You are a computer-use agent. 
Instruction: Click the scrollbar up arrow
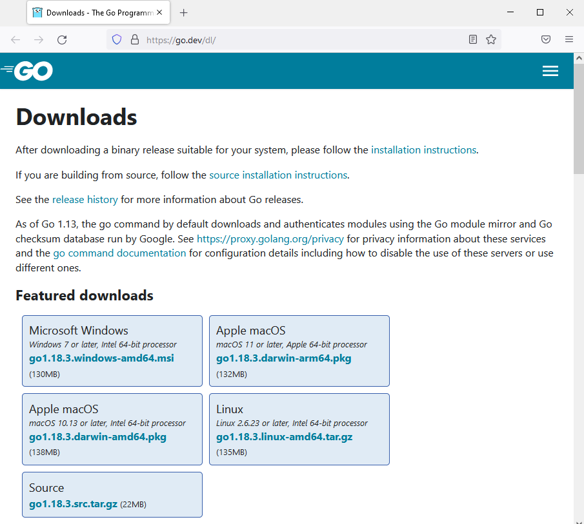pyautogui.click(x=579, y=58)
